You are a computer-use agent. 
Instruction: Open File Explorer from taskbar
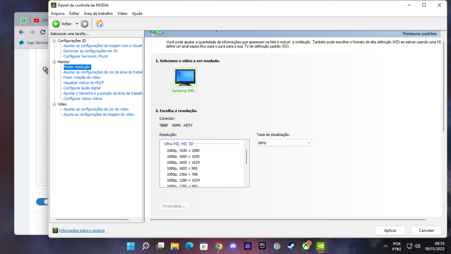(x=175, y=246)
